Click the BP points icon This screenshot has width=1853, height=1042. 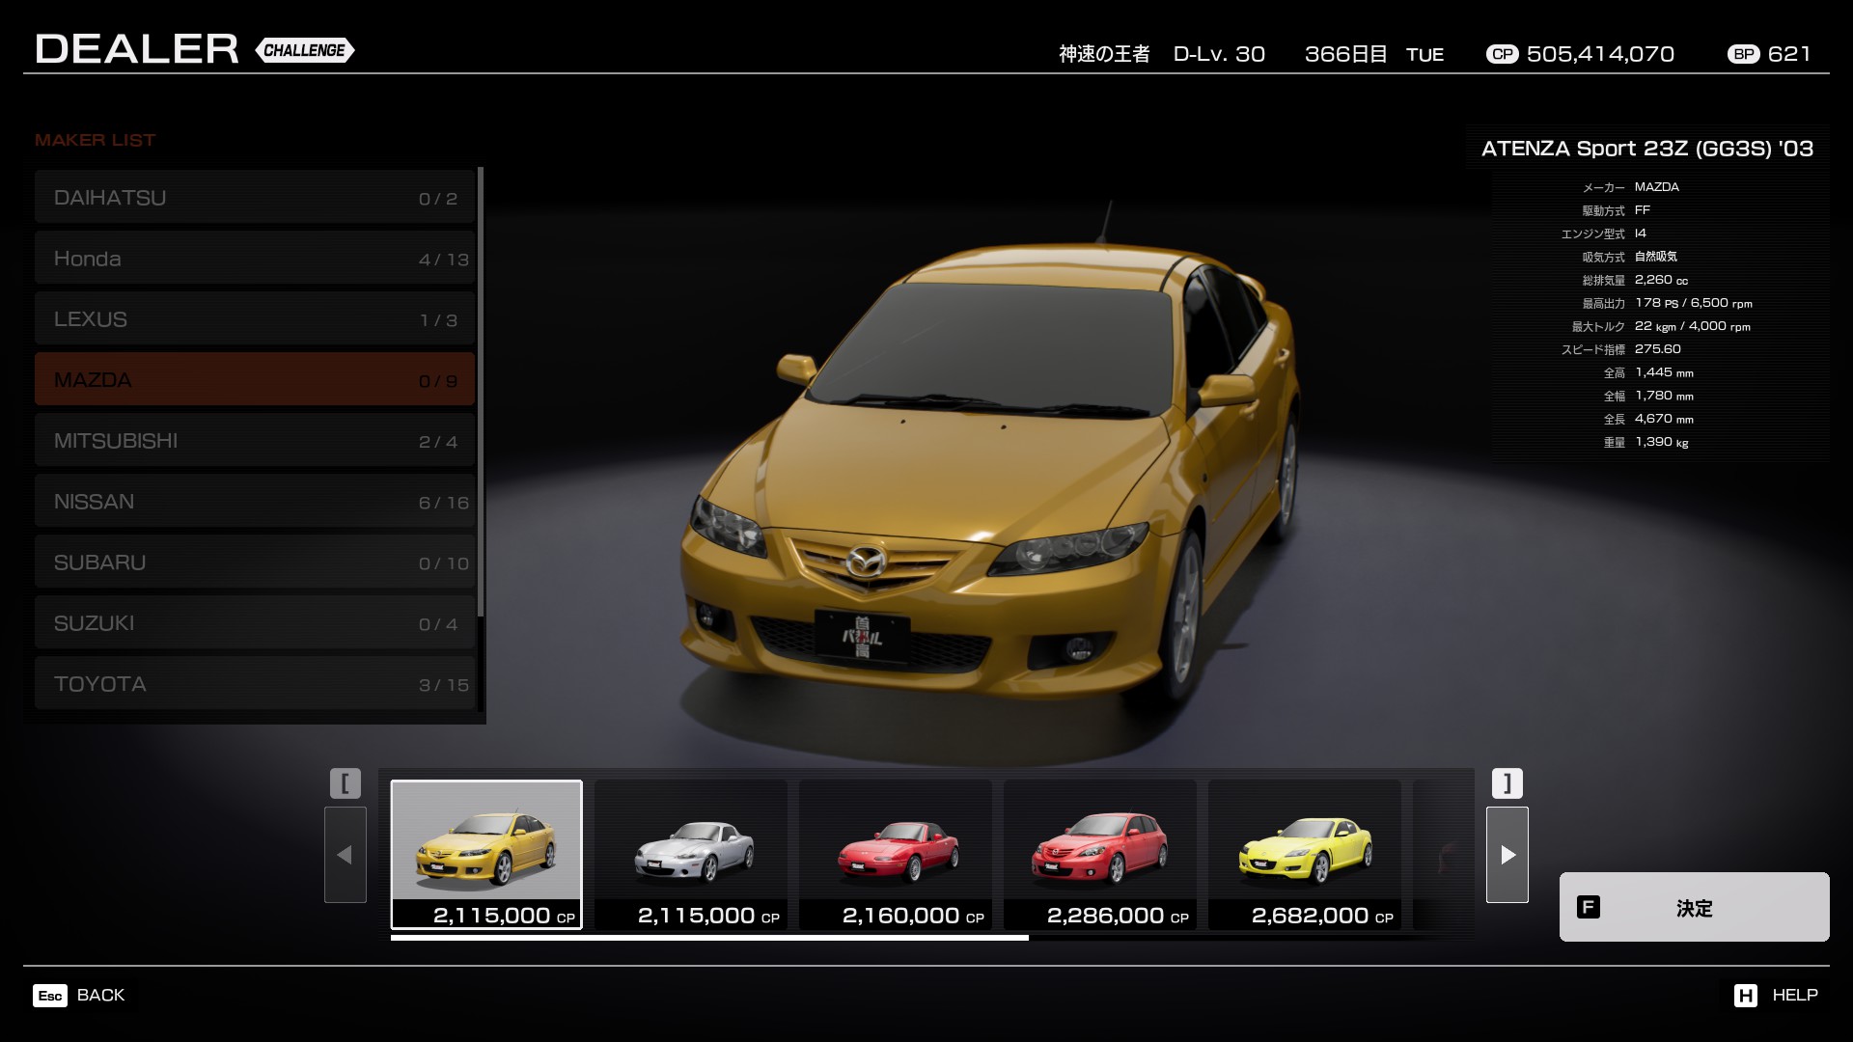tap(1743, 54)
